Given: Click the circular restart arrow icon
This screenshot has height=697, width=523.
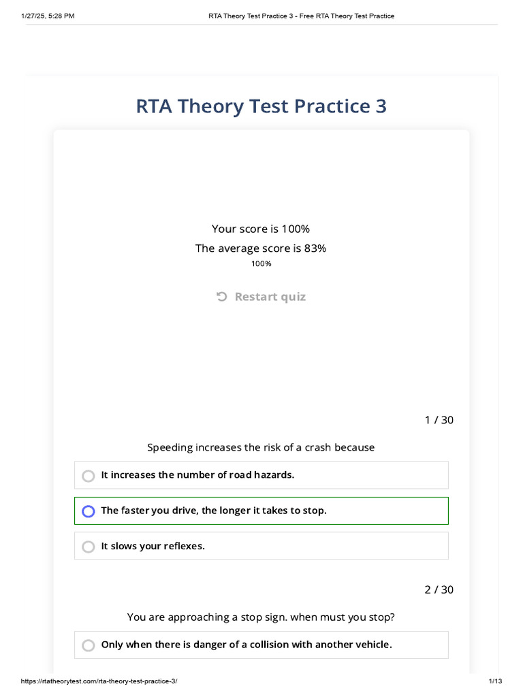Looking at the screenshot, I should pos(221,297).
